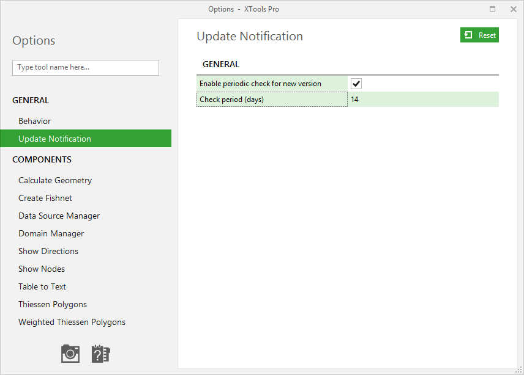524x375 pixels.
Task: Open Show Nodes settings
Action: 41,269
